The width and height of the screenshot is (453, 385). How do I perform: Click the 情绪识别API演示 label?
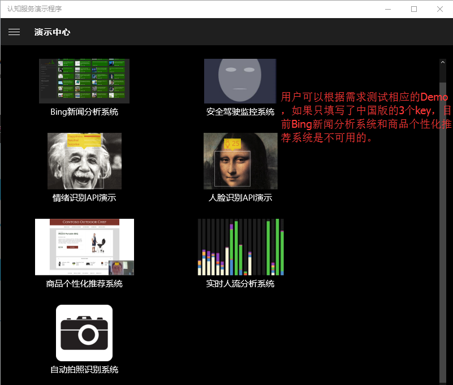click(84, 198)
